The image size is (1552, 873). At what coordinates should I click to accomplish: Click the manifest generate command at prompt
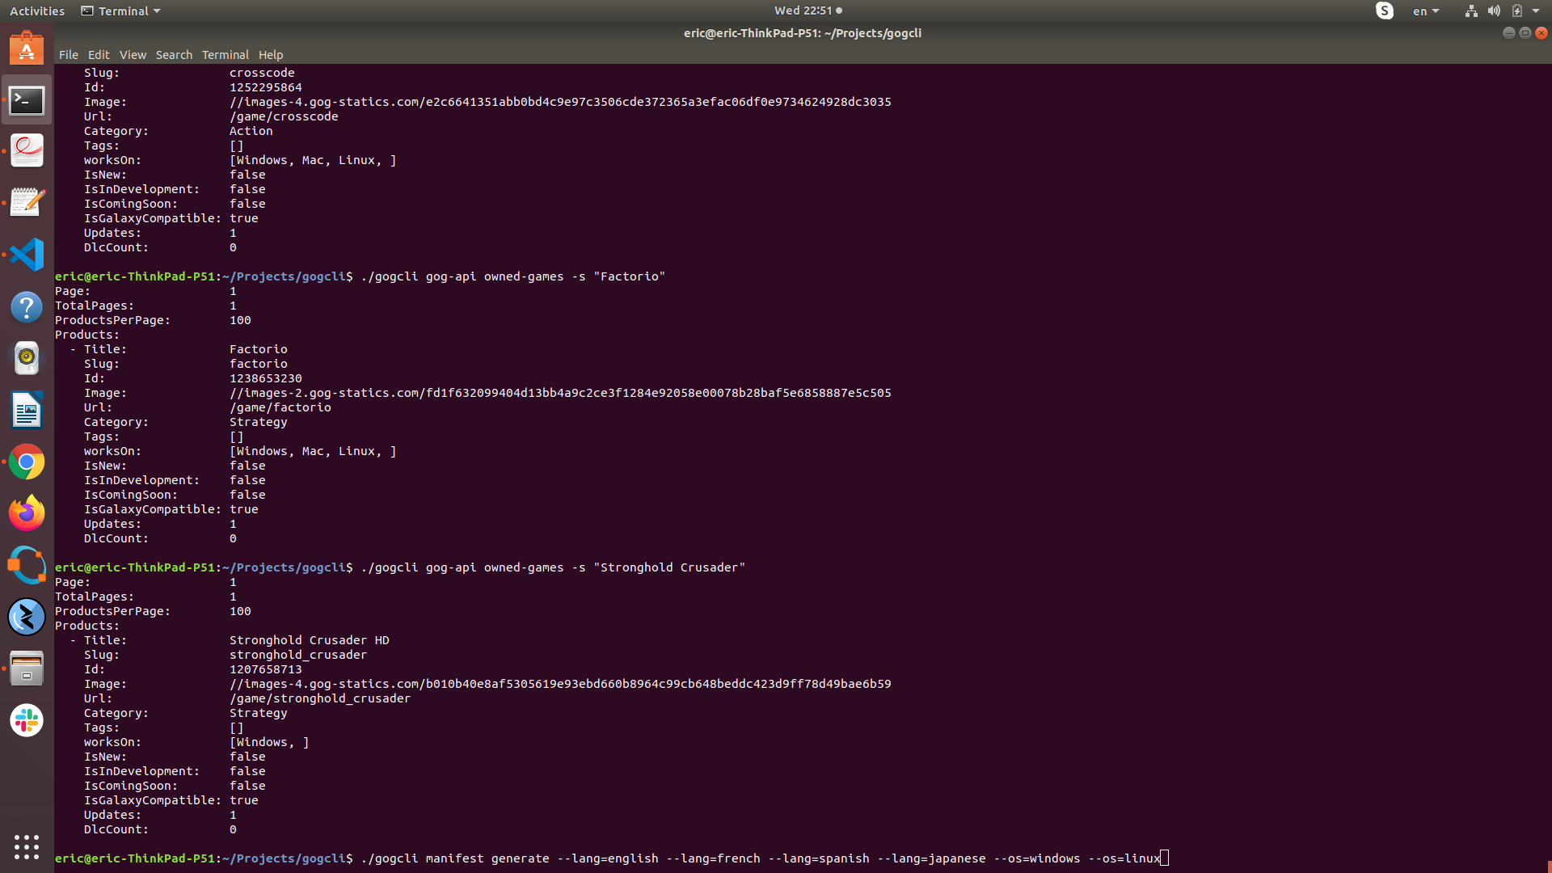761,858
